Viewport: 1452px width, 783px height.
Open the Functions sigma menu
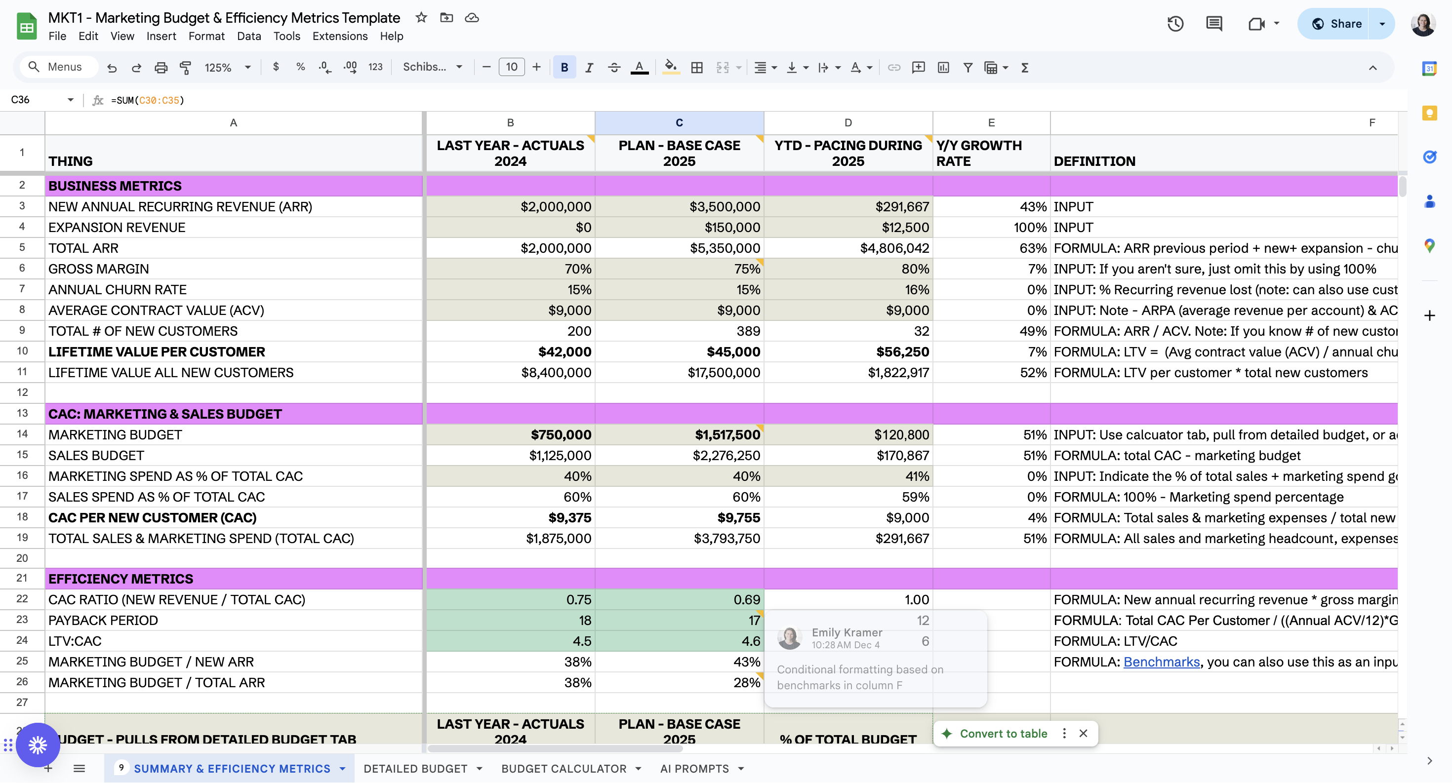(x=1025, y=68)
